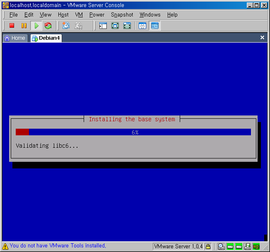Switch to Quick Switch mode icon
270x252 pixels.
(x=115, y=26)
